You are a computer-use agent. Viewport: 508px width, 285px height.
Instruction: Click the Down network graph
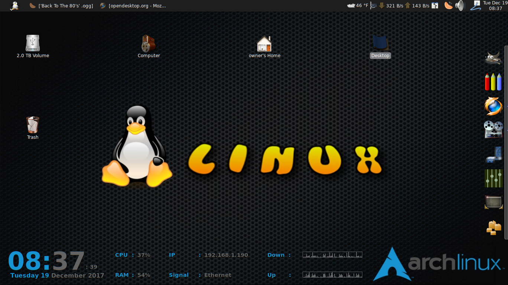coord(332,255)
